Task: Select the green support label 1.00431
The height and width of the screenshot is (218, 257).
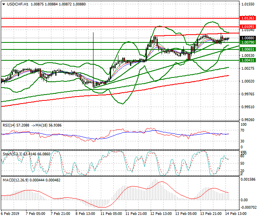Action: pos(248,60)
